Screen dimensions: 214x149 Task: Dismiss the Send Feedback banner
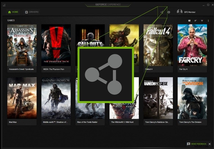tap(210, 144)
